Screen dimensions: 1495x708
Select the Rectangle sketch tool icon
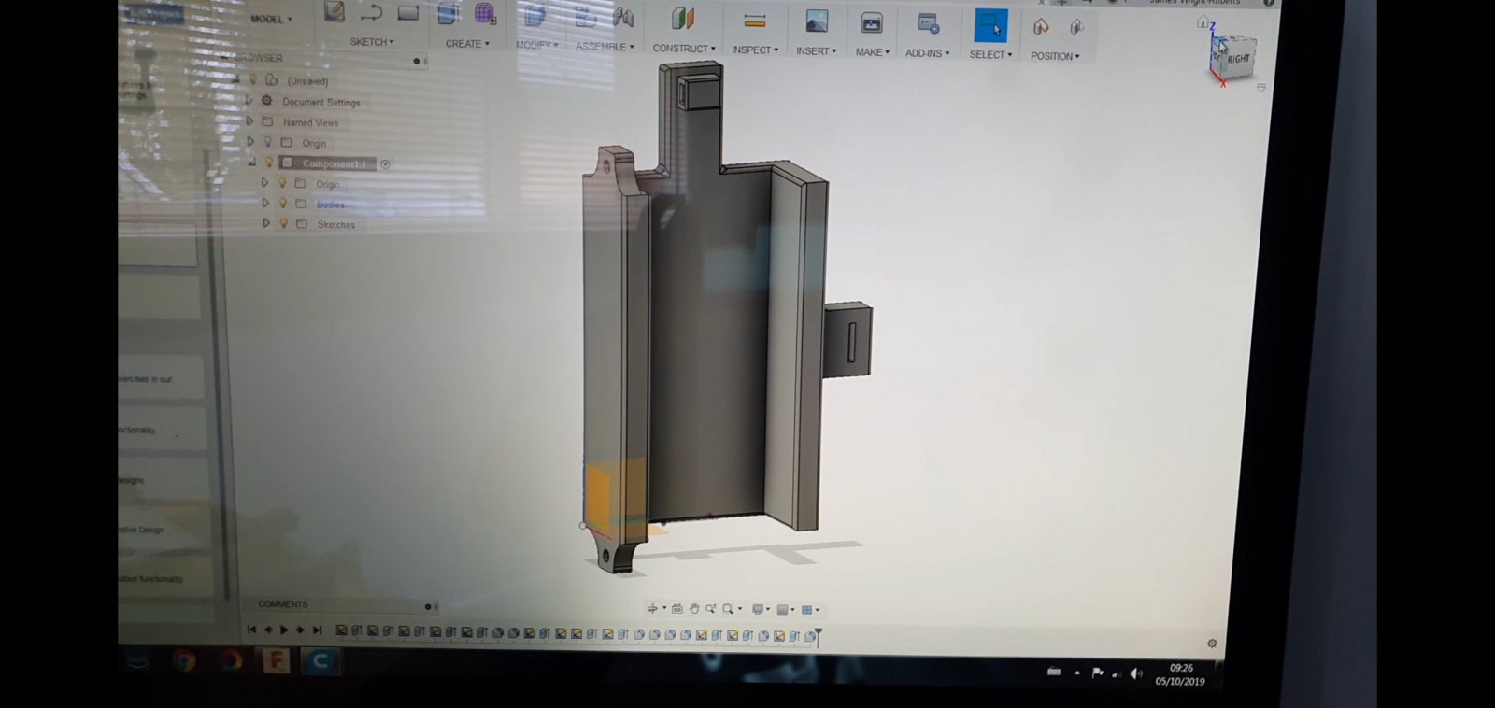408,13
